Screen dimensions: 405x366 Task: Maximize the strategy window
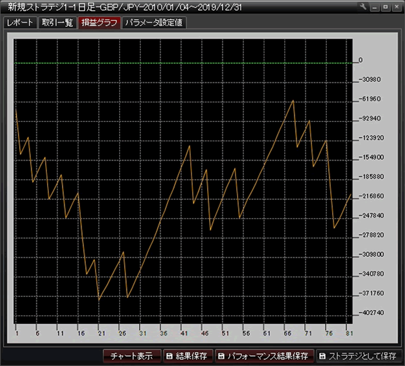[x=385, y=7]
